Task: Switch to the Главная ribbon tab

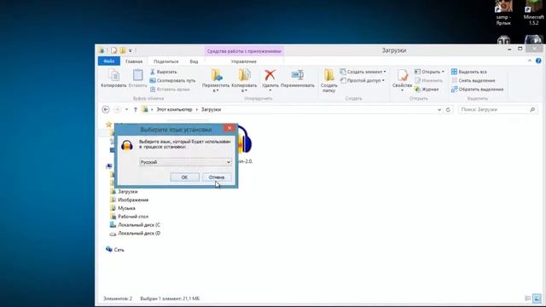Action: point(134,61)
